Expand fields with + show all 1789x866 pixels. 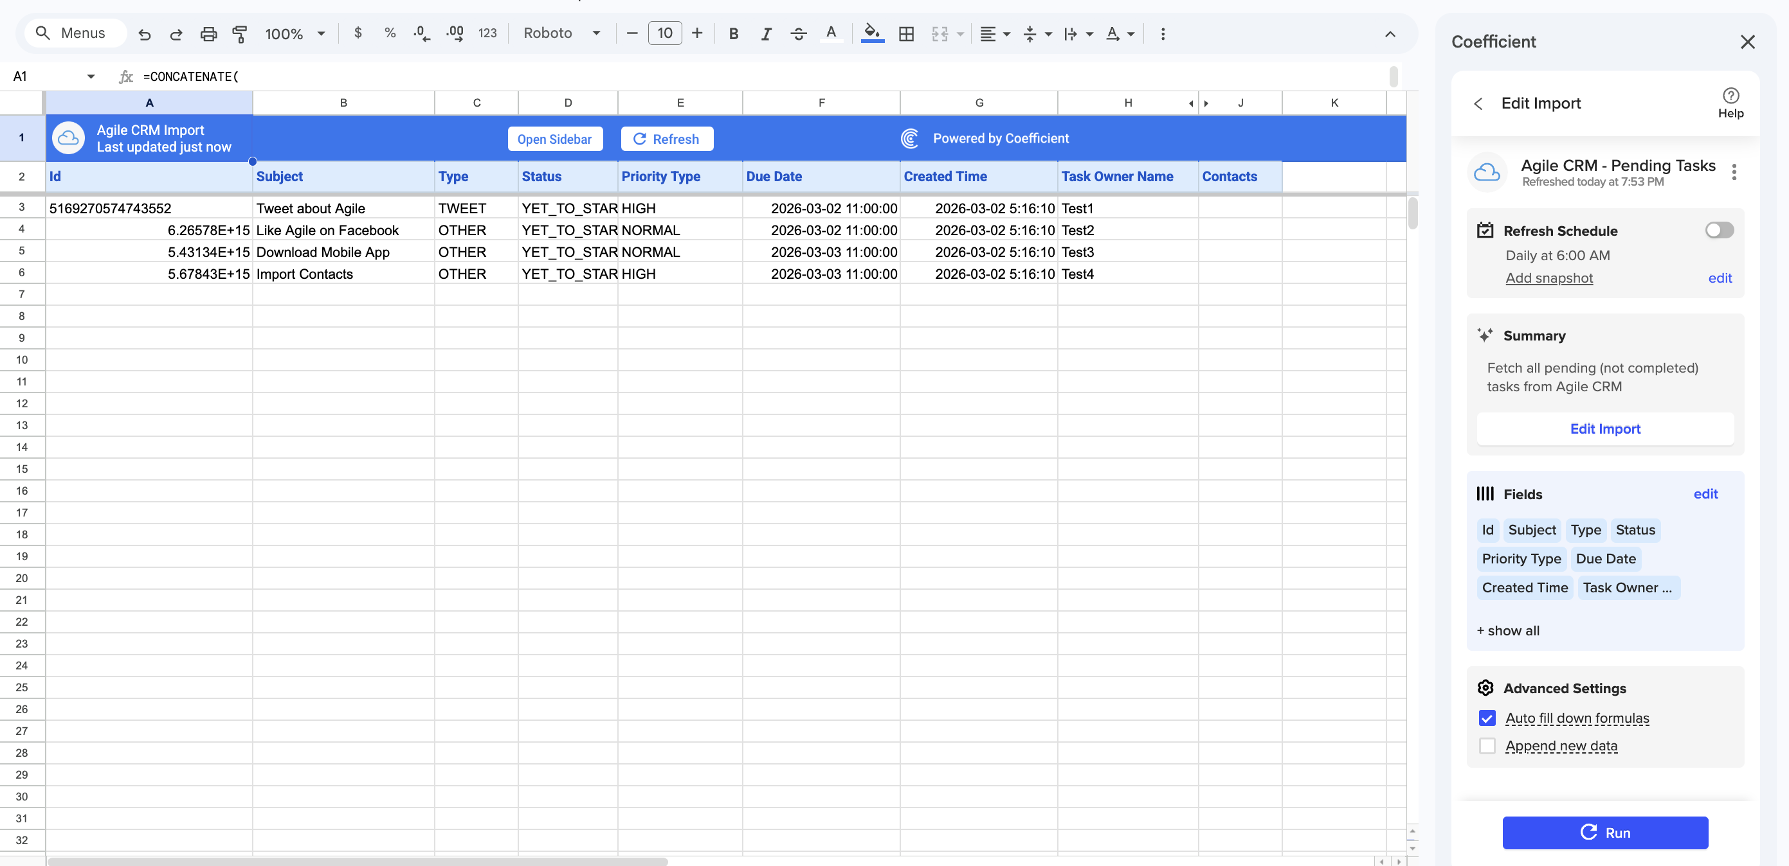point(1508,630)
